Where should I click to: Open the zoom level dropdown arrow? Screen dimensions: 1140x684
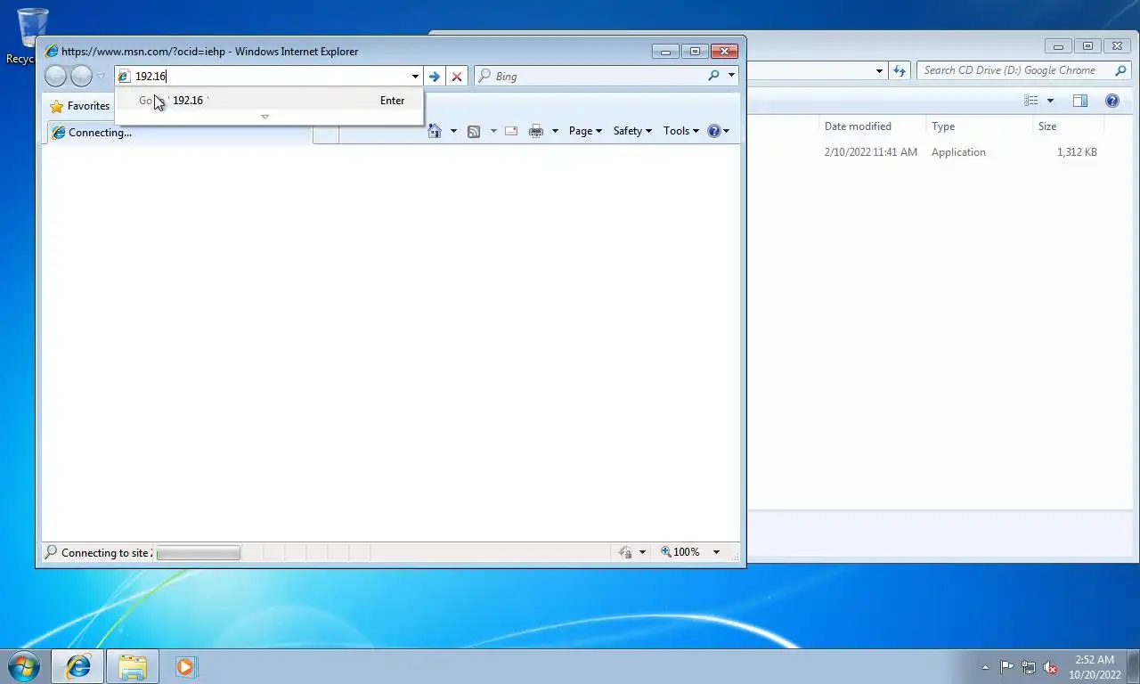pyautogui.click(x=716, y=552)
